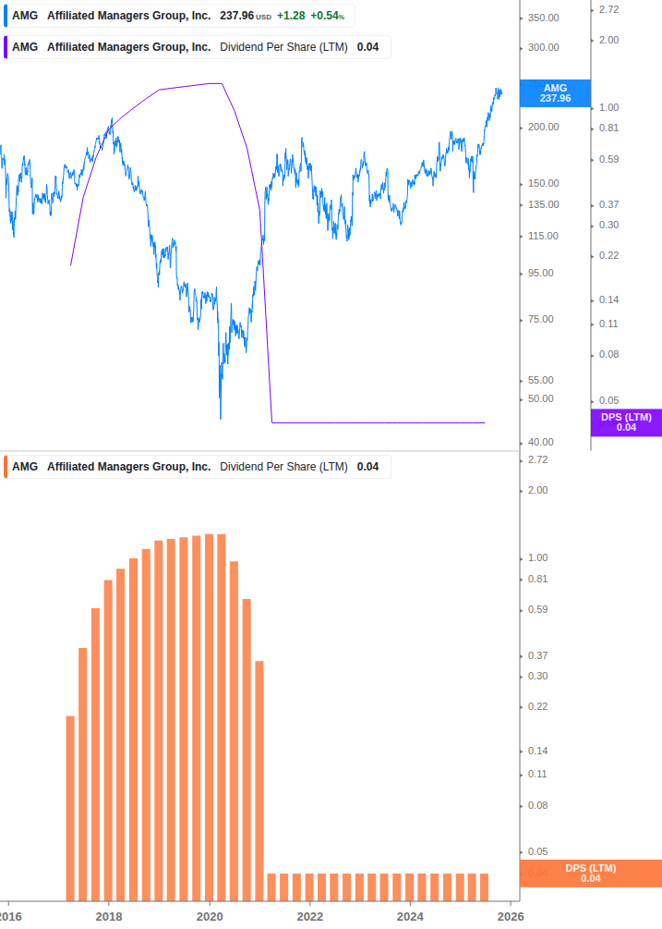Click the orange DPS (LTM) axis tag
The width and height of the screenshot is (662, 929).
pos(591,874)
